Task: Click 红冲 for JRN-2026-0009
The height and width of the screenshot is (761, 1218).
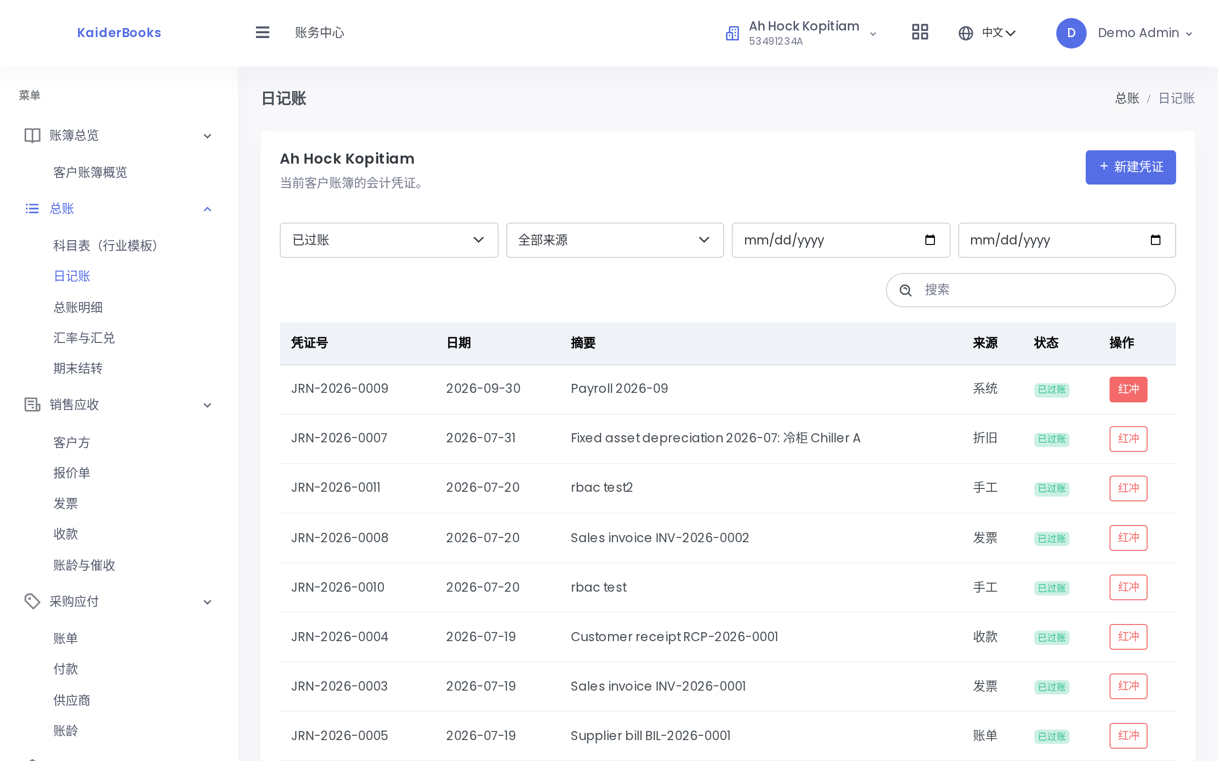Action: (x=1128, y=389)
